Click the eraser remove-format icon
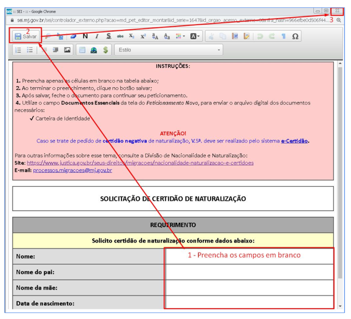351x319 pixels. coord(73,36)
